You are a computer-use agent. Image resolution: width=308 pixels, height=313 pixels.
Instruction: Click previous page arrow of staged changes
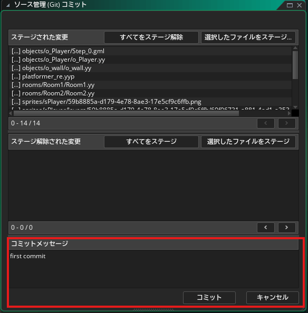pyautogui.click(x=266, y=123)
